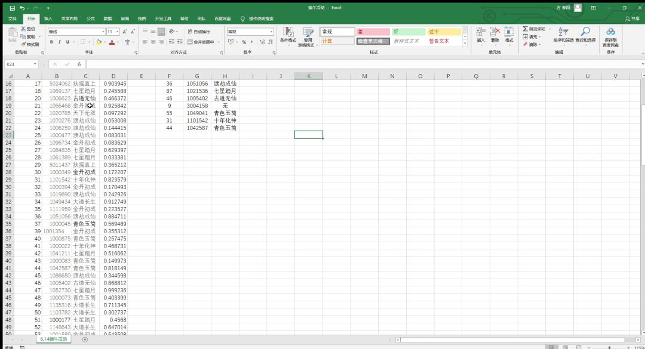Open the Data (数据) ribbon tab
The image size is (645, 349).
107,18
